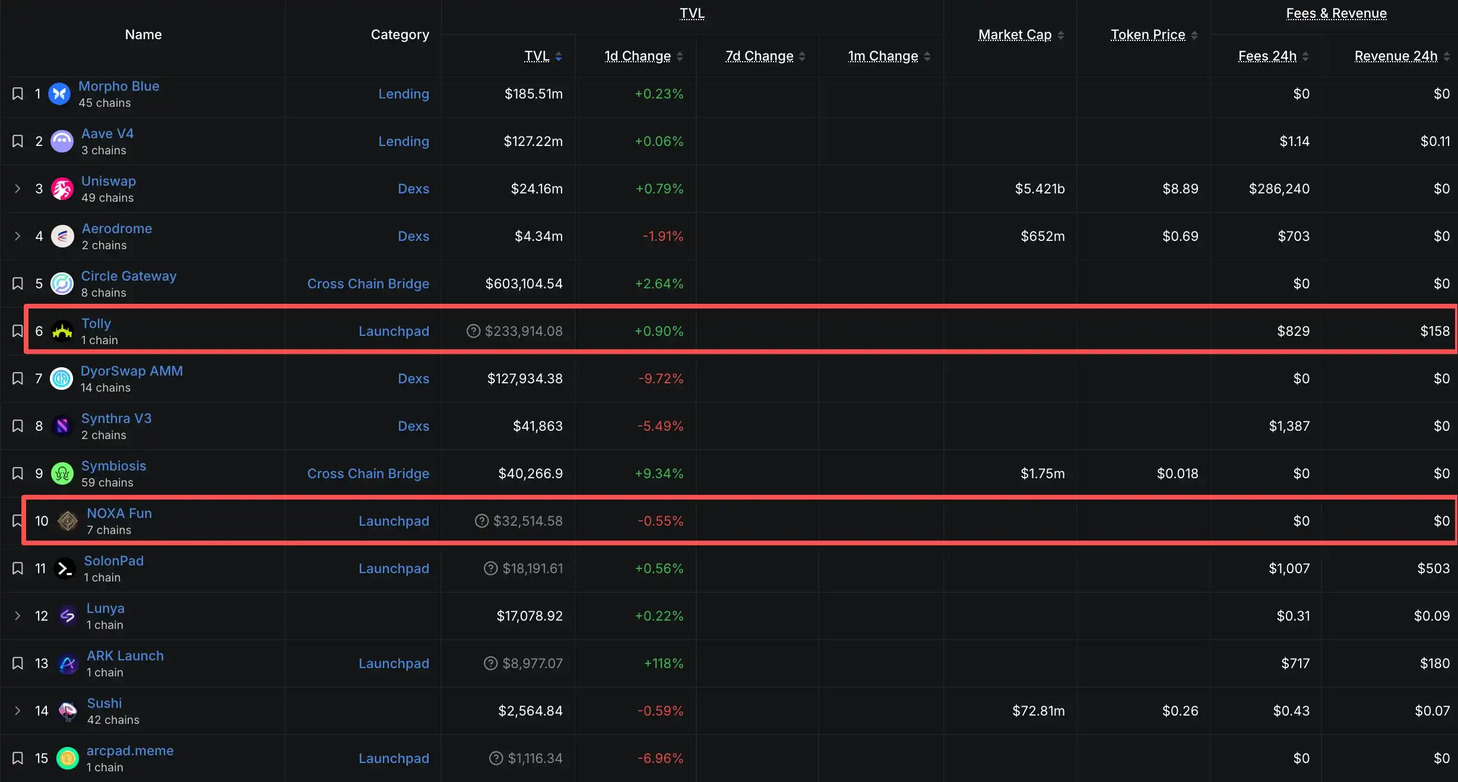Expand the Uniswap row
This screenshot has height=782, width=1458.
pos(18,189)
